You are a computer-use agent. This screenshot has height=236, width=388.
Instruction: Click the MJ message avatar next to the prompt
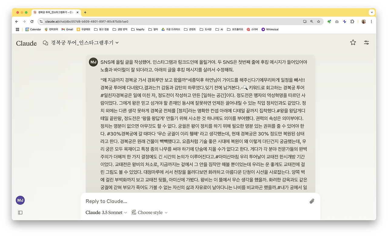point(93,62)
